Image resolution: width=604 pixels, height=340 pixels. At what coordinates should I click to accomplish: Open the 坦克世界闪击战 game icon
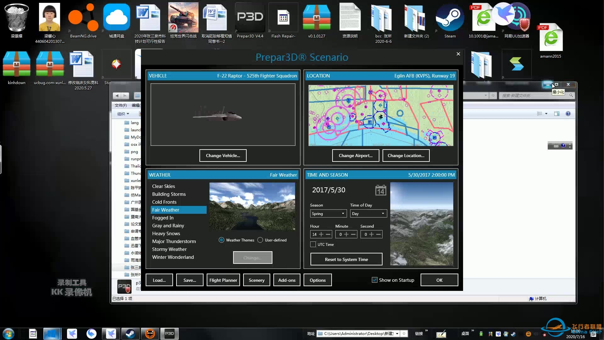coord(183,20)
